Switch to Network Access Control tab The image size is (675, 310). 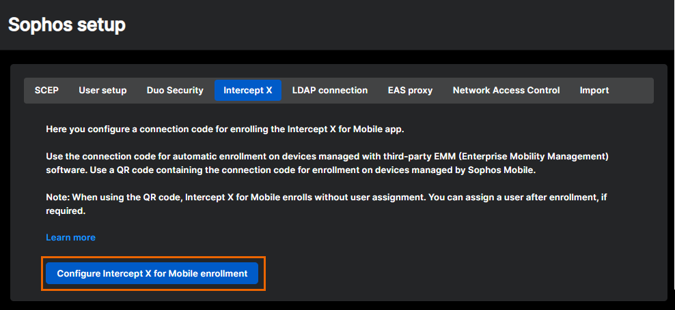point(506,90)
